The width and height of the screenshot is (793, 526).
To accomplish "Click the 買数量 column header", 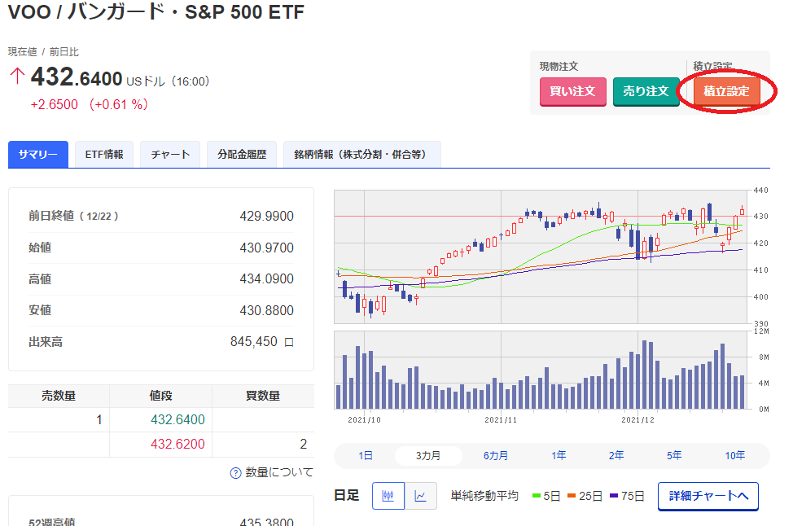I will click(x=263, y=396).
